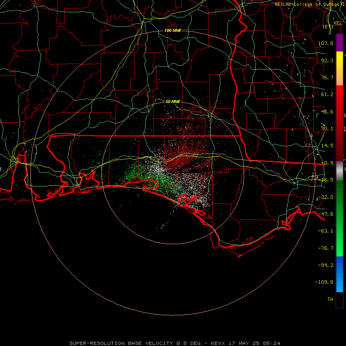Click the 30.1 velocity scale value

click(x=327, y=129)
